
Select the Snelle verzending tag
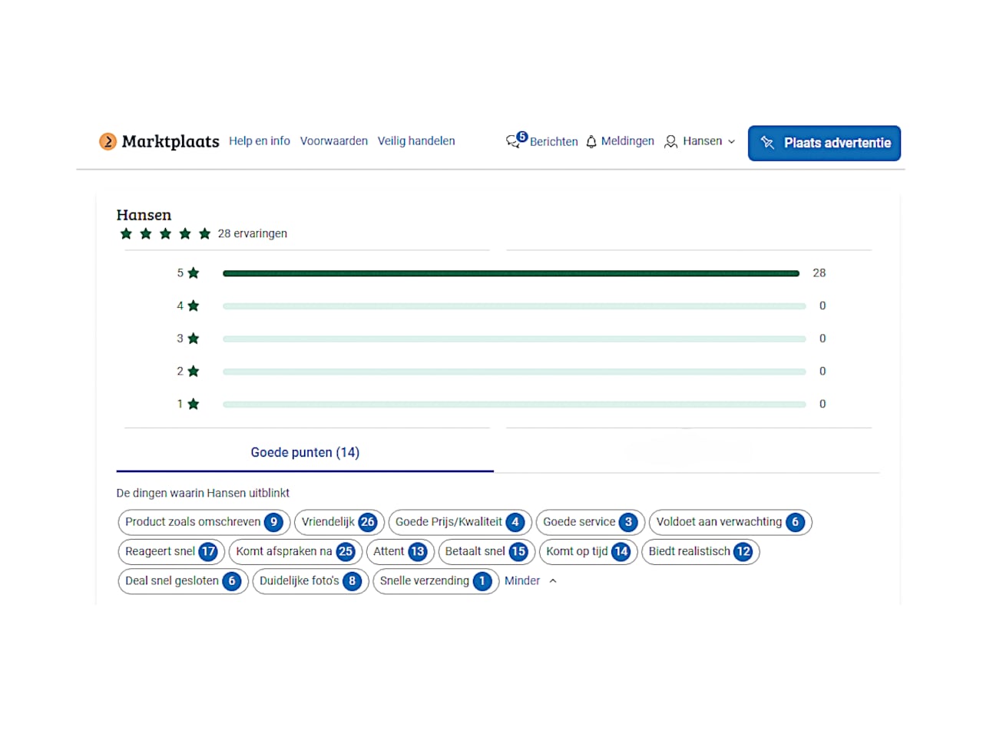[435, 581]
